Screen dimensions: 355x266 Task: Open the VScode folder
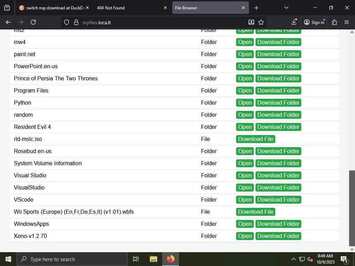pyautogui.click(x=245, y=200)
